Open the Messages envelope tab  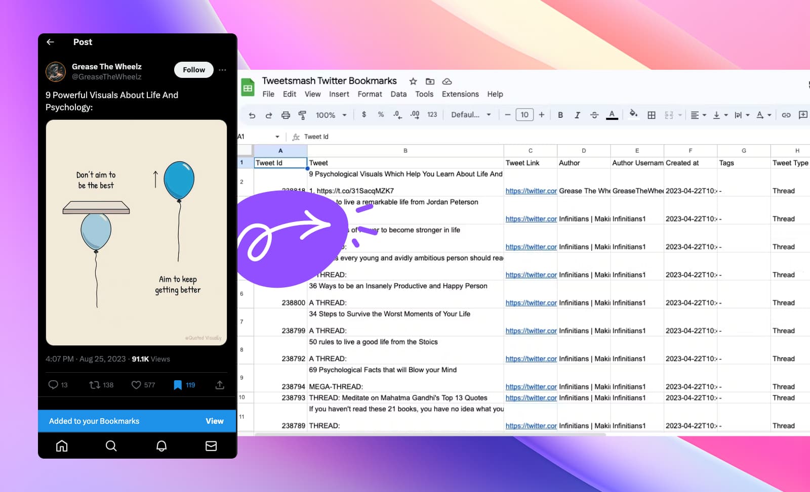point(211,445)
